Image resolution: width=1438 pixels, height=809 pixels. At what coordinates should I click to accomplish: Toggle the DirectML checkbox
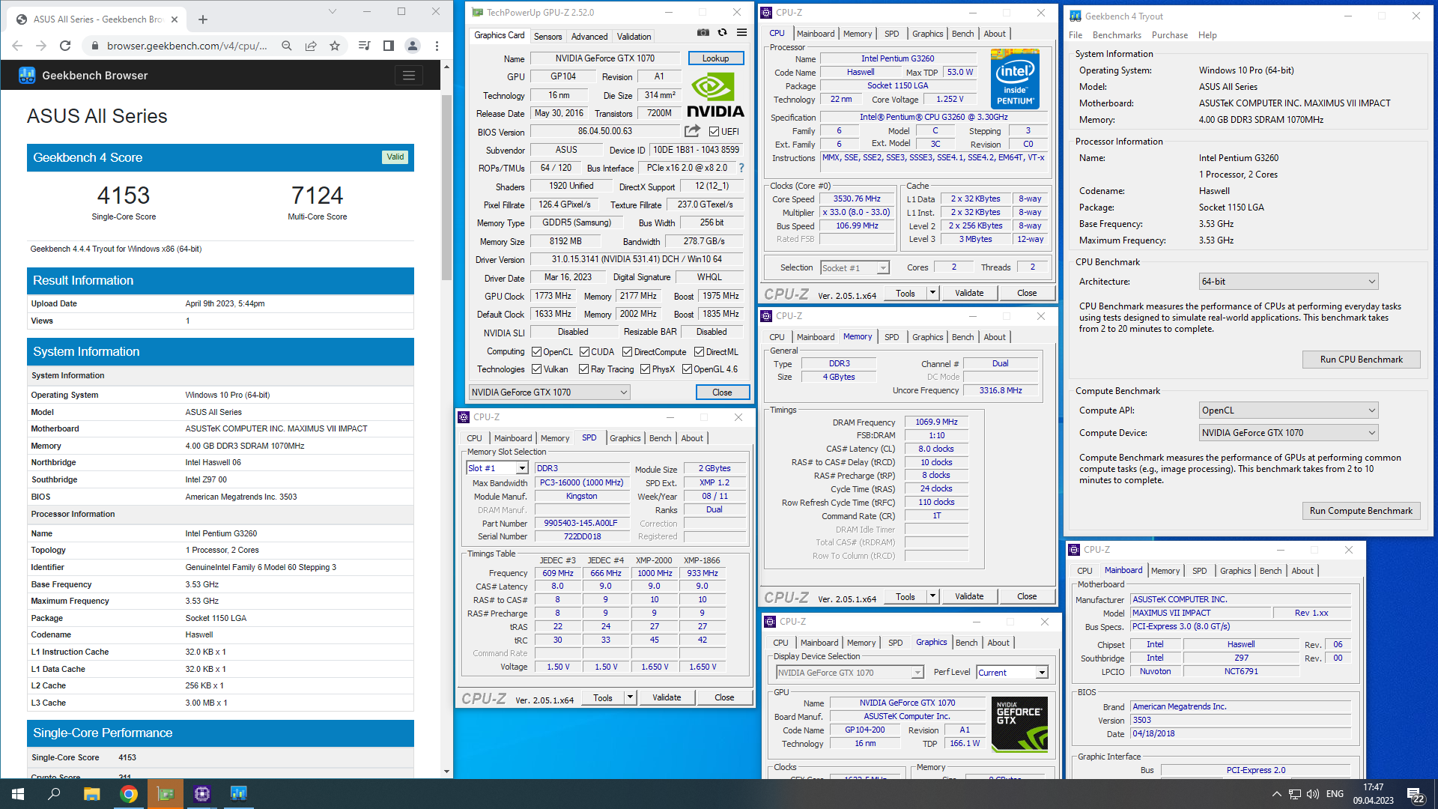point(699,352)
